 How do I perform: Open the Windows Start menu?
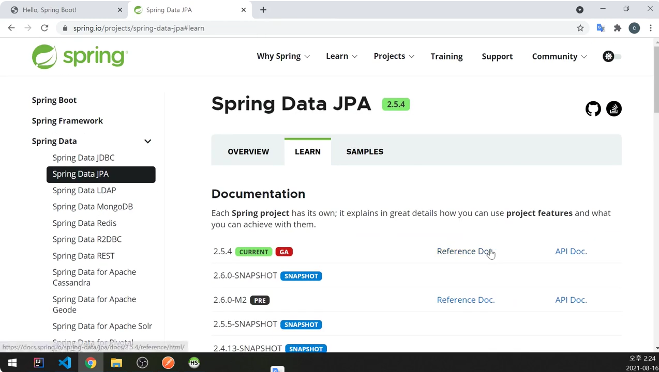12,363
